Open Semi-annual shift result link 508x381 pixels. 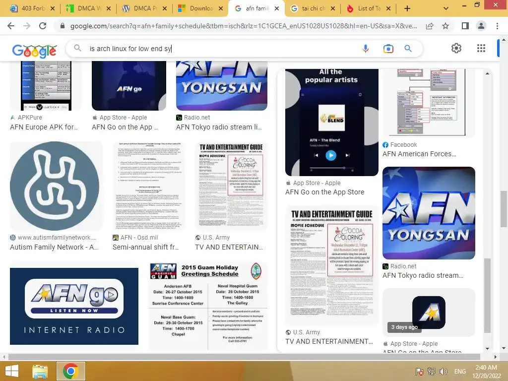coord(145,247)
